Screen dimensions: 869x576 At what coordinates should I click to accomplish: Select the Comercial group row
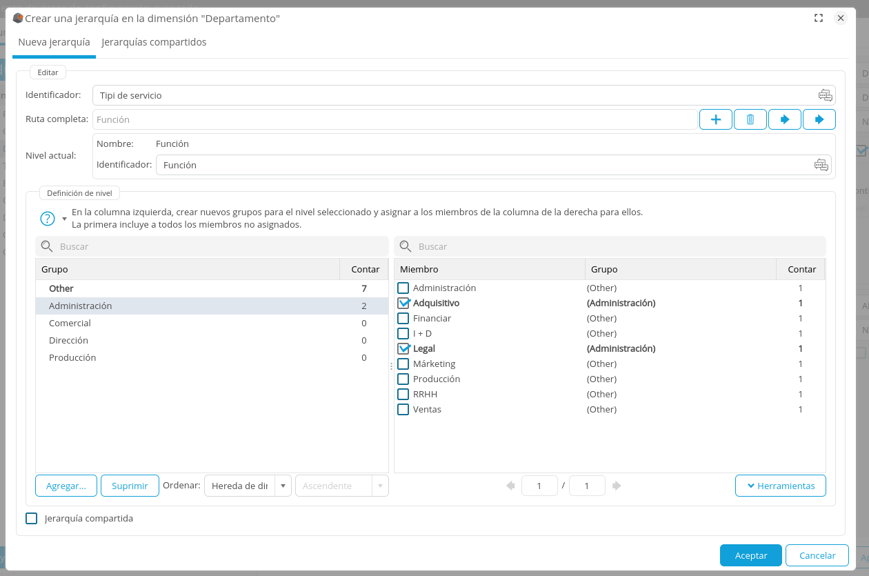pos(70,323)
